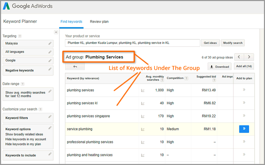
Task: Sort by Avg. monthly searches column
Action: coord(155,78)
